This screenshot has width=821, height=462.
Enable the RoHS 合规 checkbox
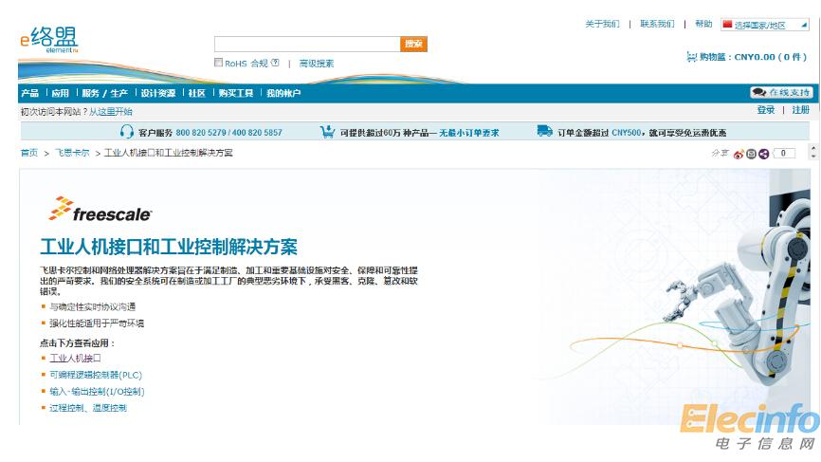click(218, 64)
